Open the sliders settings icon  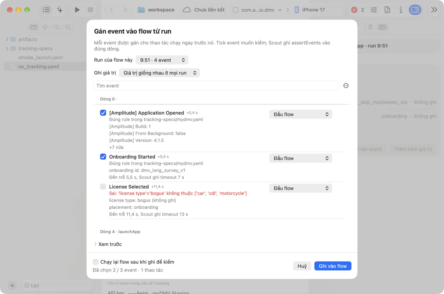pos(374,10)
